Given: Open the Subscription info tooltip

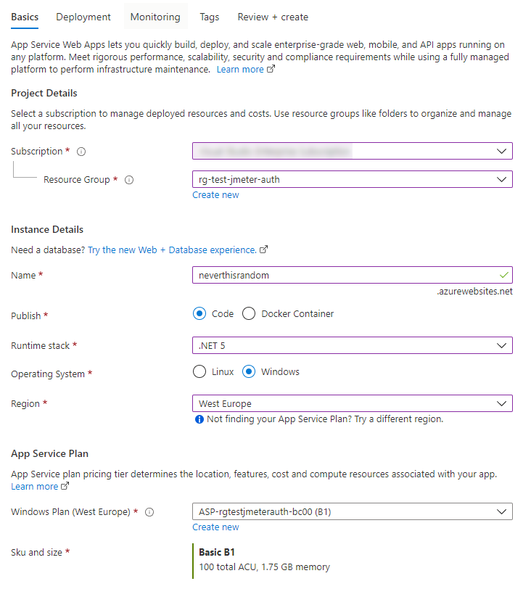Looking at the screenshot, I should pyautogui.click(x=80, y=151).
